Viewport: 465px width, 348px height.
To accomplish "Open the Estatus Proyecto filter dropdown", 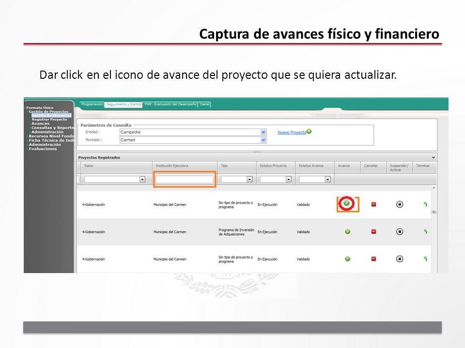I will coord(289,179).
